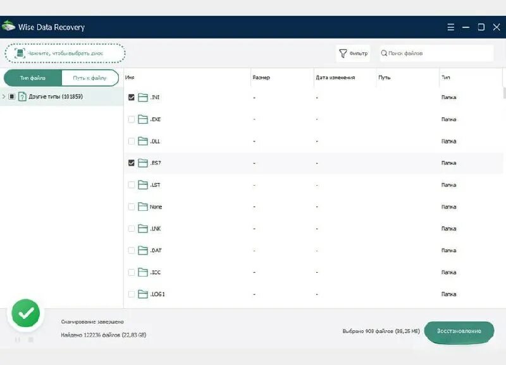The height and width of the screenshot is (365, 506).
Task: Click the .DAT folder icon
Action: point(143,250)
